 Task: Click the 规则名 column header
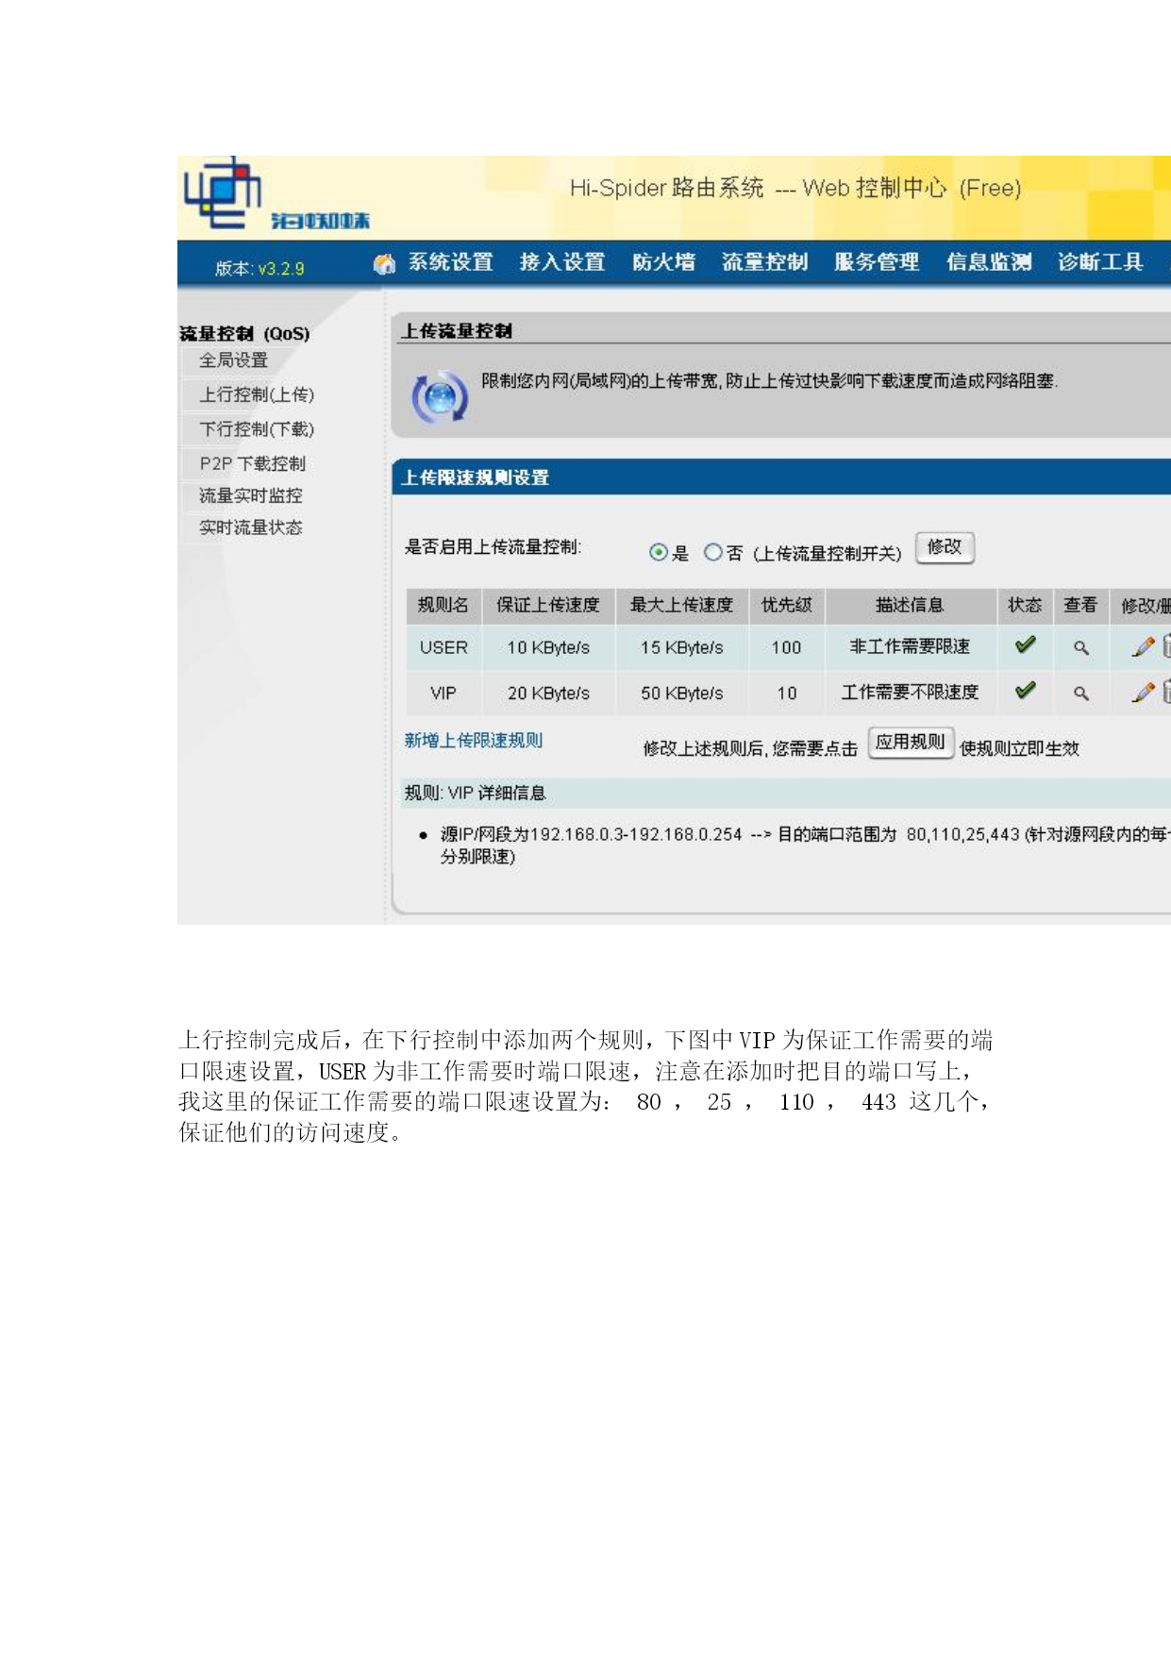coord(443,606)
